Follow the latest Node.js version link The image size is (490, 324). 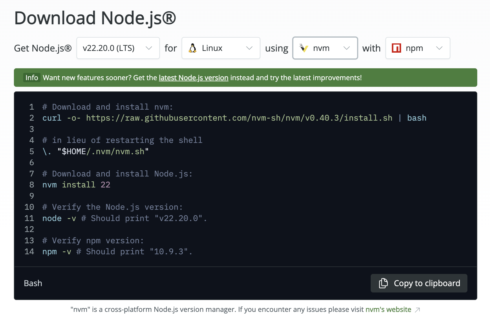(193, 78)
